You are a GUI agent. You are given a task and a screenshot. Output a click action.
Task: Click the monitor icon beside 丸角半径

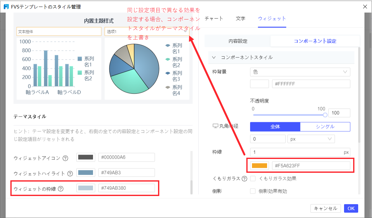[x=215, y=126]
